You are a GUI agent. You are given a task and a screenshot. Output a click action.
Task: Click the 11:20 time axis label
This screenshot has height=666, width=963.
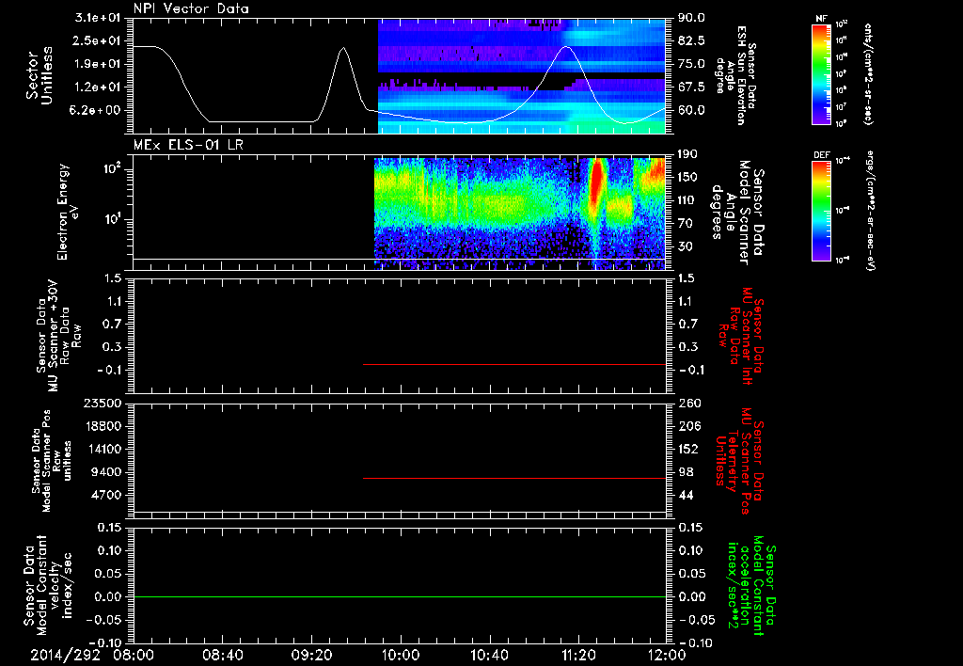pyautogui.click(x=578, y=655)
